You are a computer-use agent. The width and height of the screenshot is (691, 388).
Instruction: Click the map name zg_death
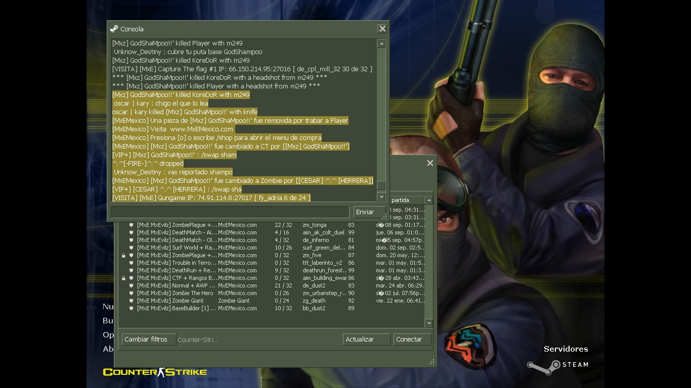[x=314, y=301]
